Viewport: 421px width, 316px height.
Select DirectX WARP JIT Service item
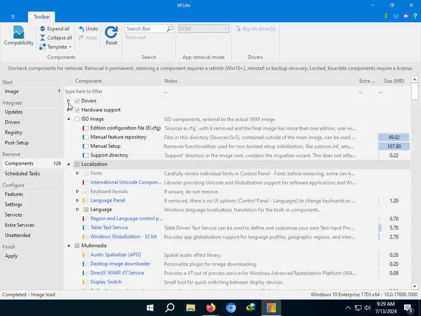(x=117, y=273)
